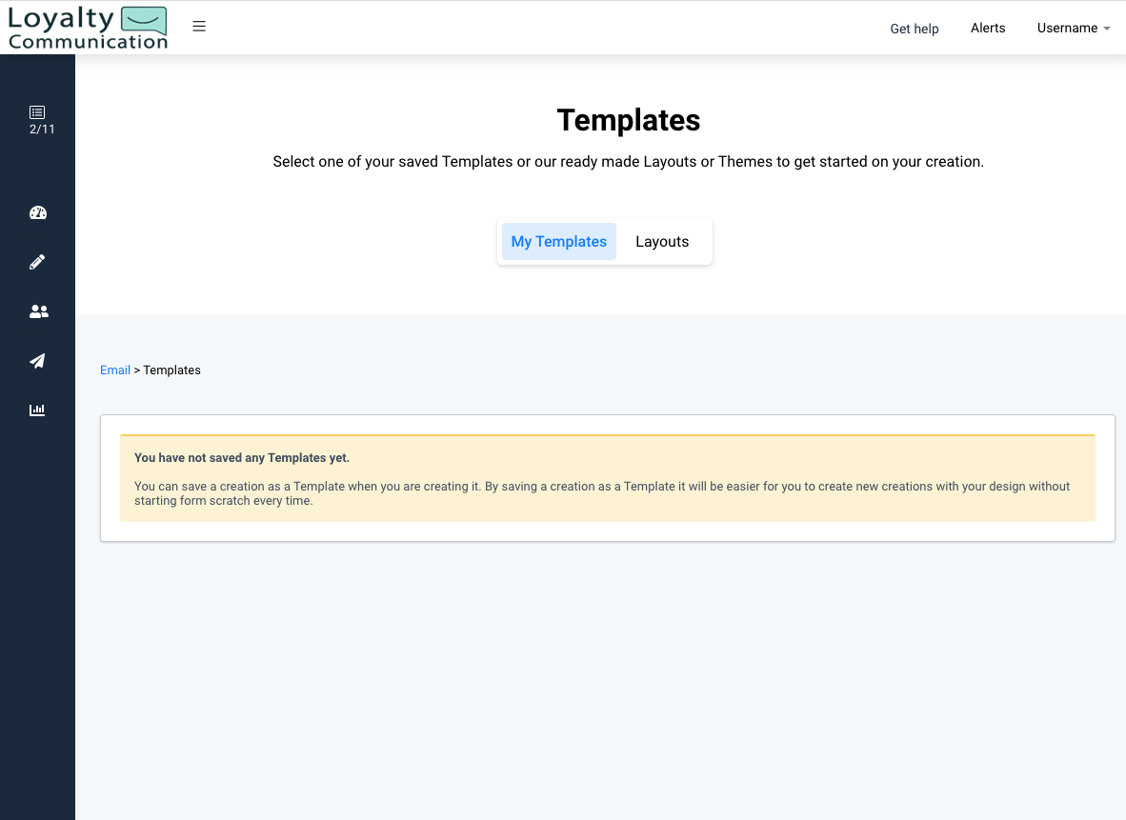Open the editor via the pencil icon

pyautogui.click(x=37, y=262)
